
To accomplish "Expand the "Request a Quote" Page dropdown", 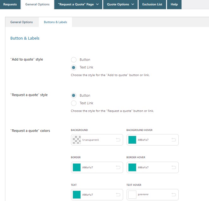I will tap(78, 4).
